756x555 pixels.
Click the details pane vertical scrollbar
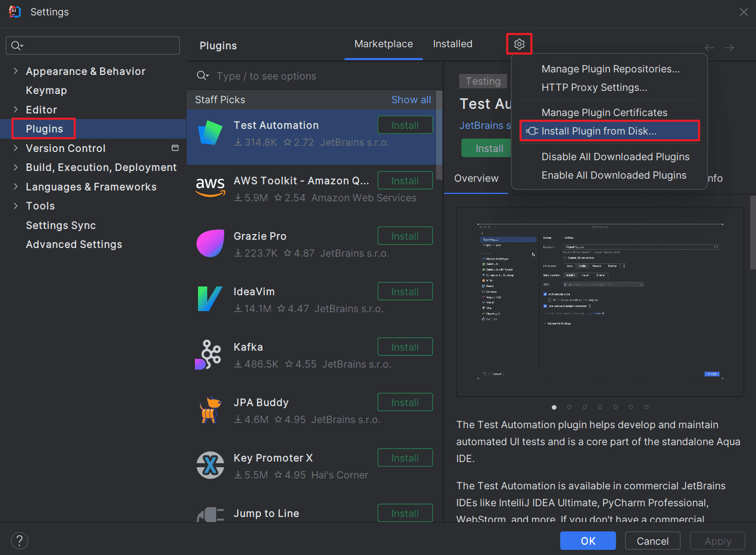[x=753, y=232]
